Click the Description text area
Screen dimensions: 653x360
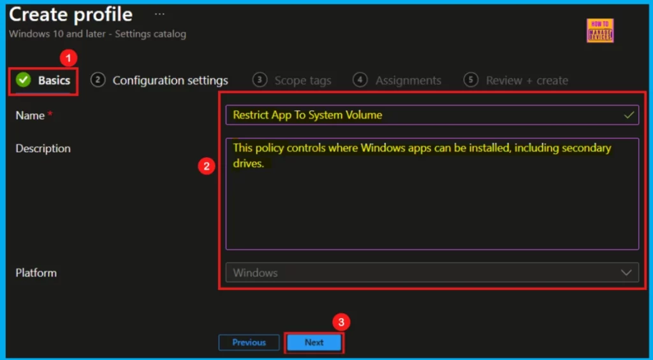(x=432, y=194)
